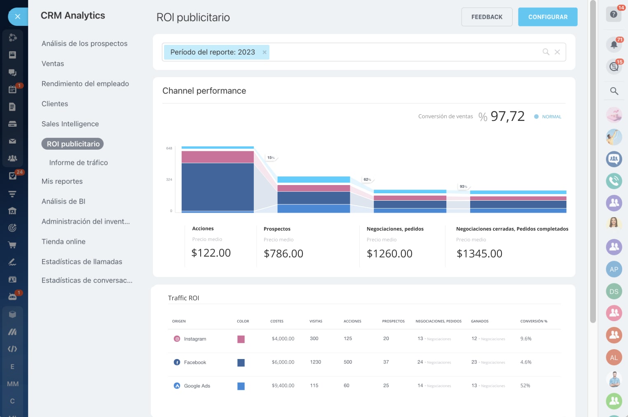This screenshot has width=628, height=417.
Task: Select Sales Intelligence in the menu
Action: [70, 124]
